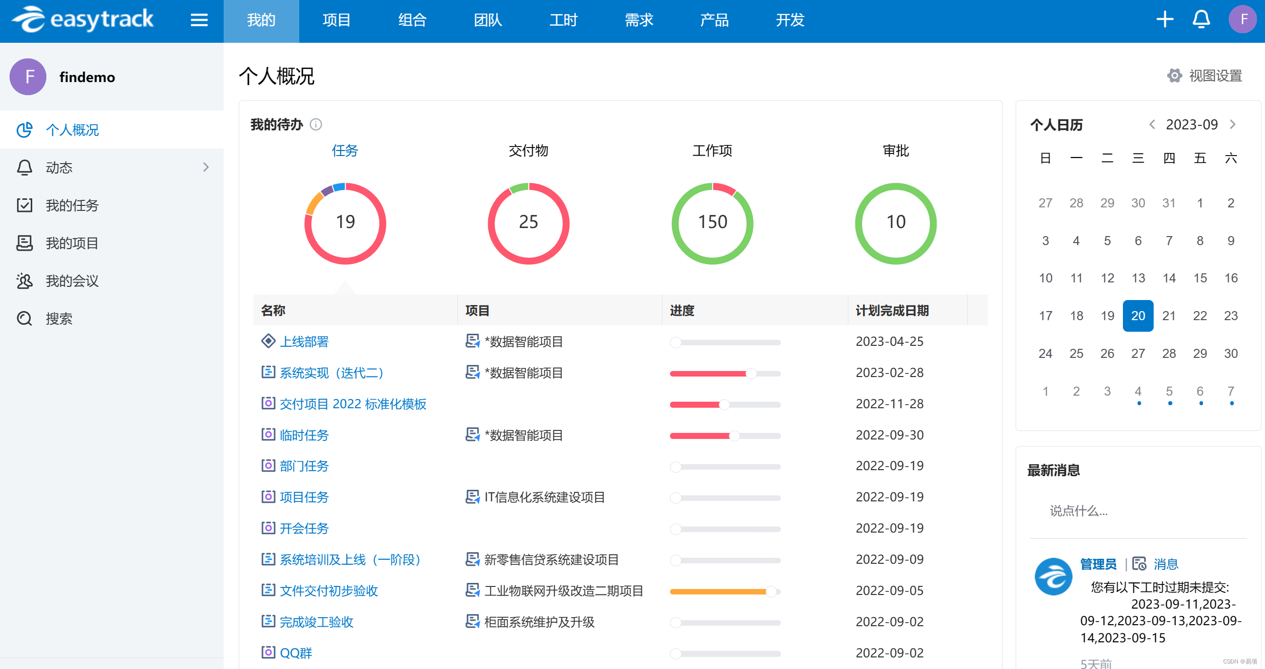1265x669 pixels.
Task: Open the 开发 top tab
Action: pyautogui.click(x=790, y=20)
